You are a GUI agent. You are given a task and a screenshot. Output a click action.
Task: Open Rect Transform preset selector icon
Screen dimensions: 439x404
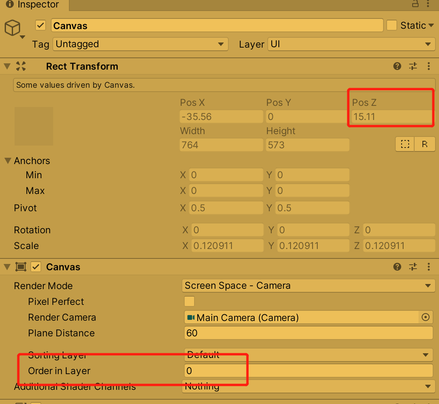[413, 66]
